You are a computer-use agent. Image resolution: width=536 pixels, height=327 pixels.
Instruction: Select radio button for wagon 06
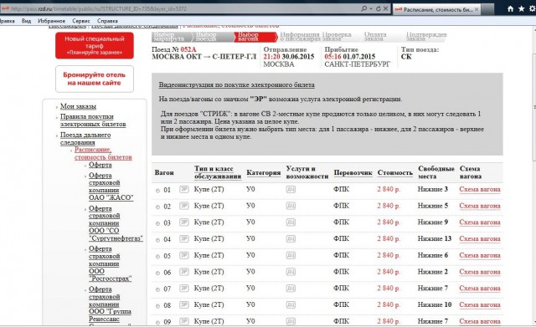[x=157, y=273]
